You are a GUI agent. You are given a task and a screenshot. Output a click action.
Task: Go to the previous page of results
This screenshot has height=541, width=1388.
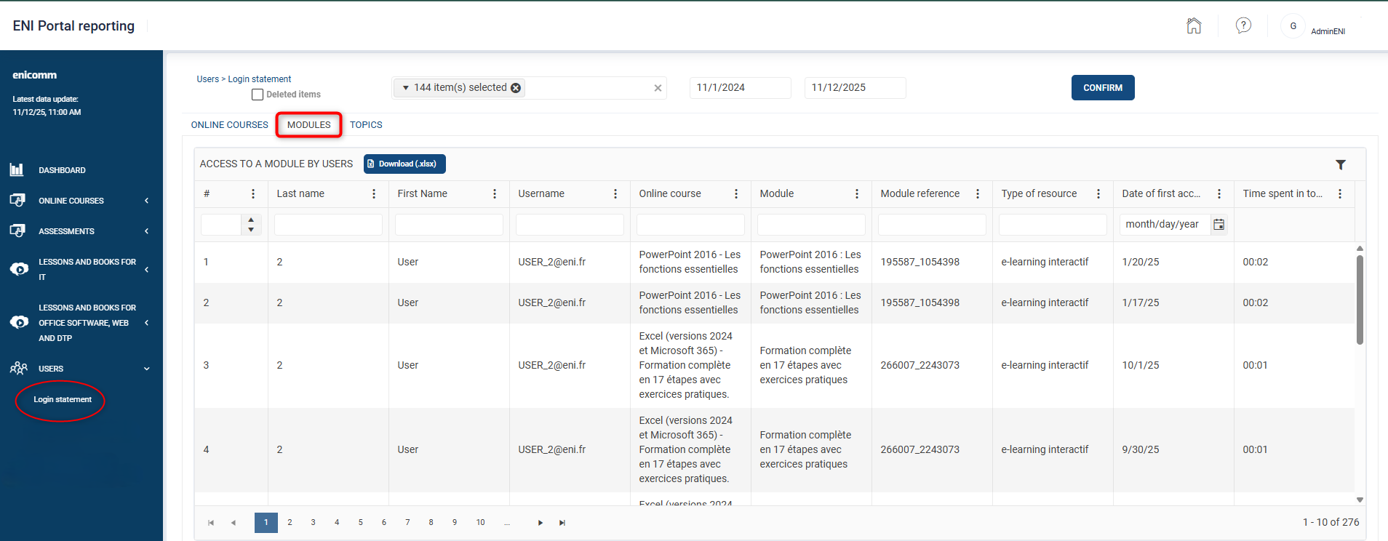[x=234, y=523]
